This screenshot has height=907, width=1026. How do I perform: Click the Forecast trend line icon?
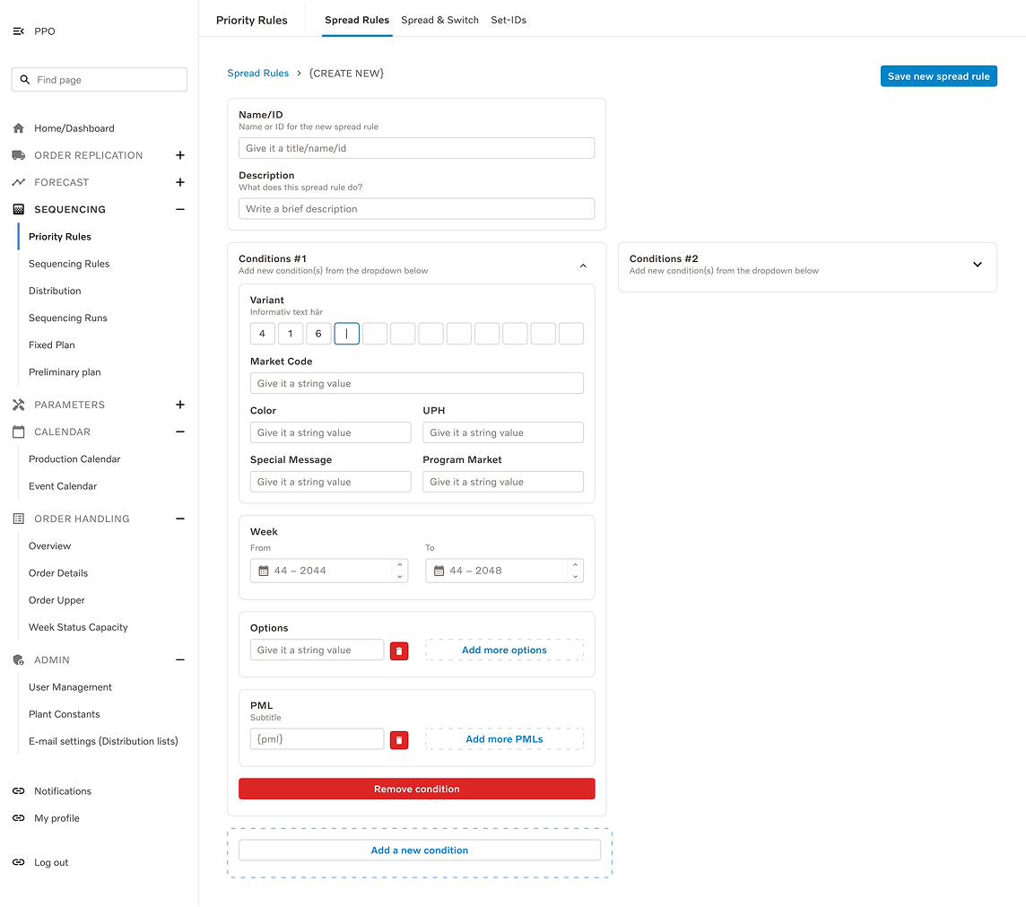(x=18, y=183)
